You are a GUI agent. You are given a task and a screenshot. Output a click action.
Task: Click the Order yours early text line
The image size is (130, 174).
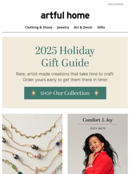click(65, 80)
